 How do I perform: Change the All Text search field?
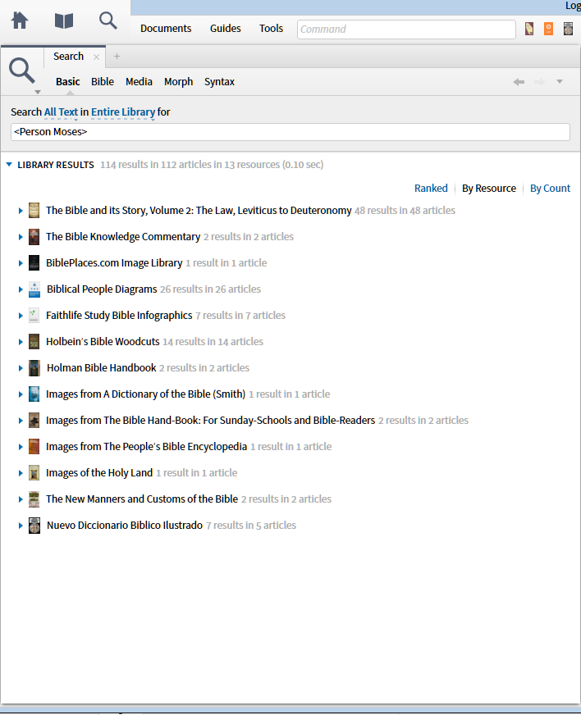click(x=61, y=112)
